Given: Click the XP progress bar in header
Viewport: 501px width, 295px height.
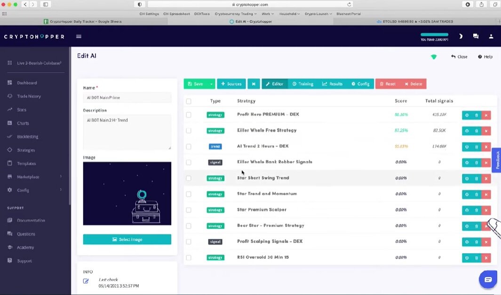Looking at the screenshot, I should (434, 34).
